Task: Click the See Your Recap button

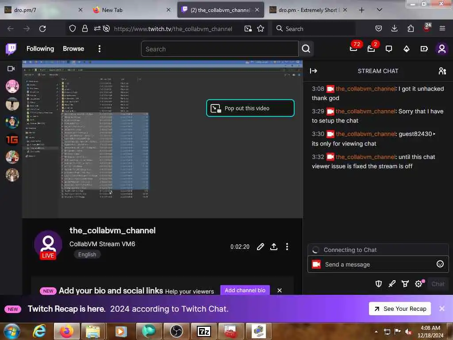Action: click(x=400, y=309)
